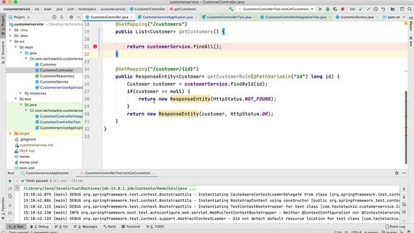Select CustomerRepository in project tree
This screenshot has width=414, height=233.
pyautogui.click(x=57, y=76)
